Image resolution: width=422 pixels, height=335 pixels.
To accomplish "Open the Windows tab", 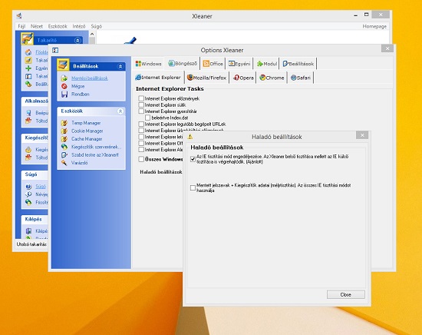I will [x=149, y=64].
